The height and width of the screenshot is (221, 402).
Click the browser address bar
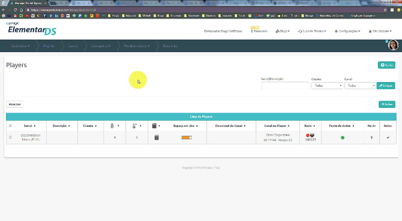(x=205, y=10)
